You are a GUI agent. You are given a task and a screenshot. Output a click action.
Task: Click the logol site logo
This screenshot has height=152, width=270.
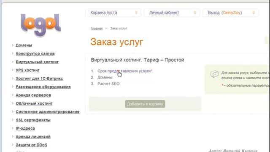click(x=40, y=25)
